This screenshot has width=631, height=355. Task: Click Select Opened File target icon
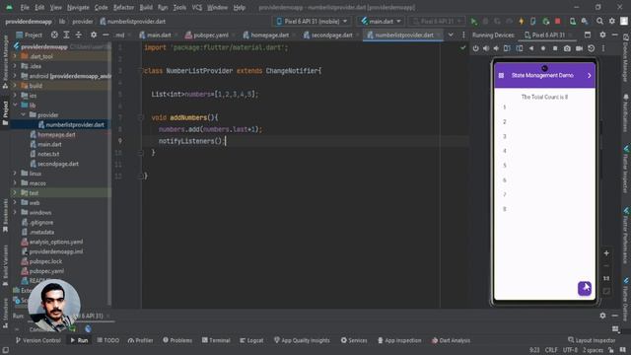click(x=54, y=35)
